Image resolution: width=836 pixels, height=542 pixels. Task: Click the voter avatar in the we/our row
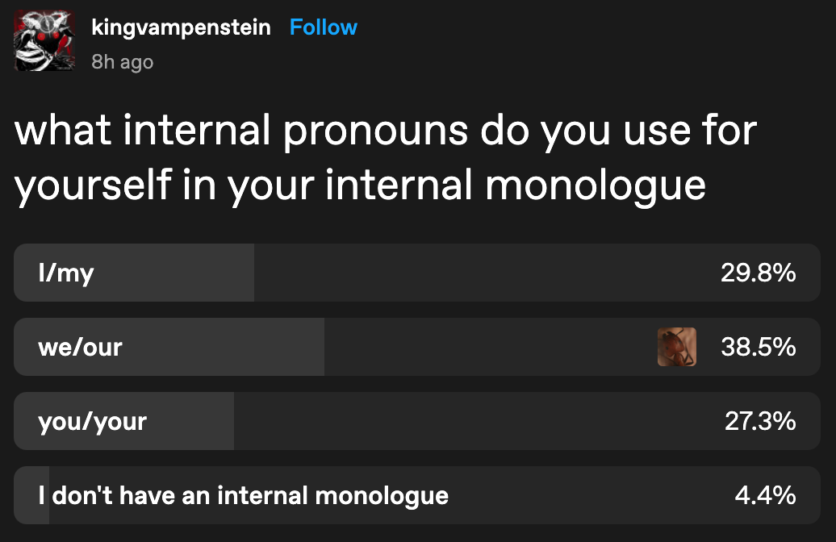[676, 347]
